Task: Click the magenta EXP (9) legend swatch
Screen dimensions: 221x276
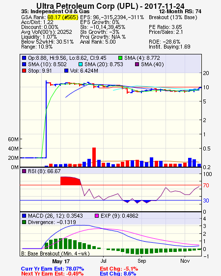Action: (x=97, y=216)
